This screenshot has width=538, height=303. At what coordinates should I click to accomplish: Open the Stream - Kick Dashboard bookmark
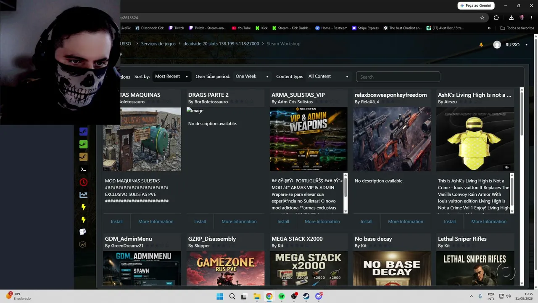[x=291, y=28]
